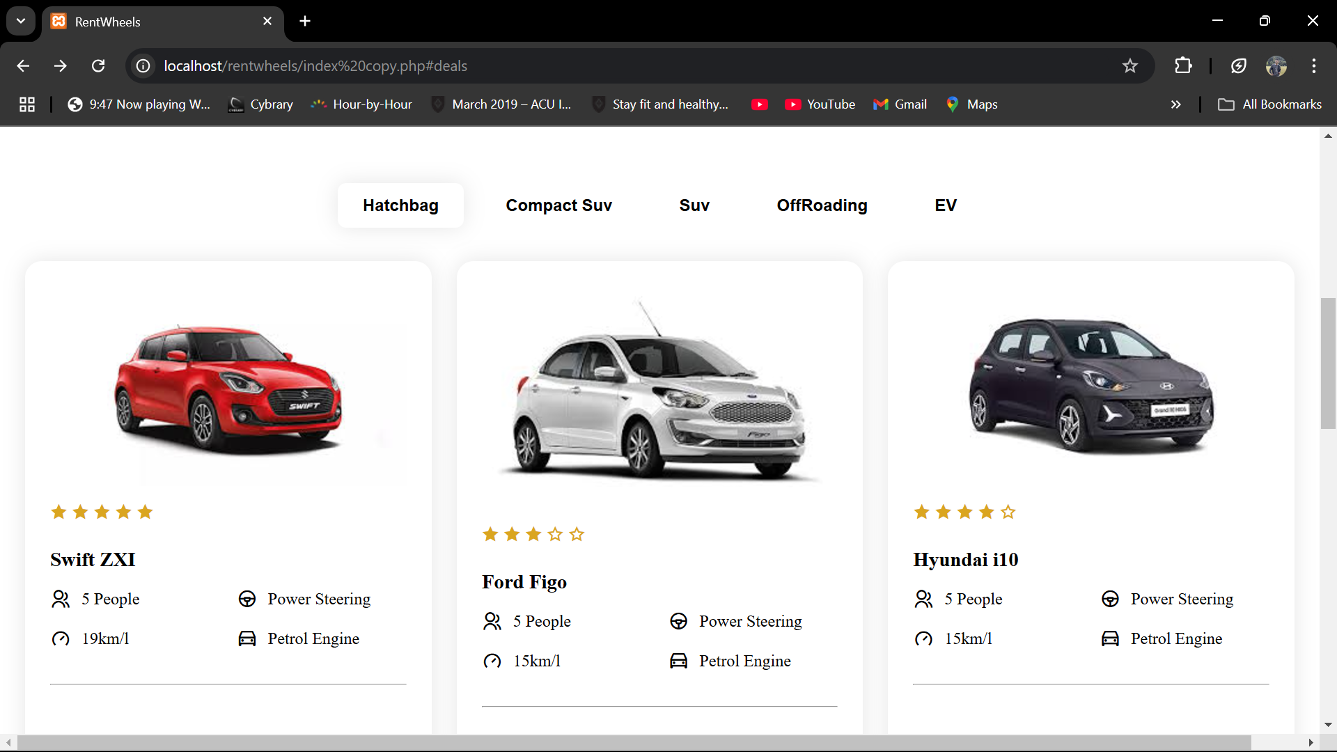Viewport: 1337px width, 752px height.
Task: Select the EV category tab
Action: click(x=946, y=205)
